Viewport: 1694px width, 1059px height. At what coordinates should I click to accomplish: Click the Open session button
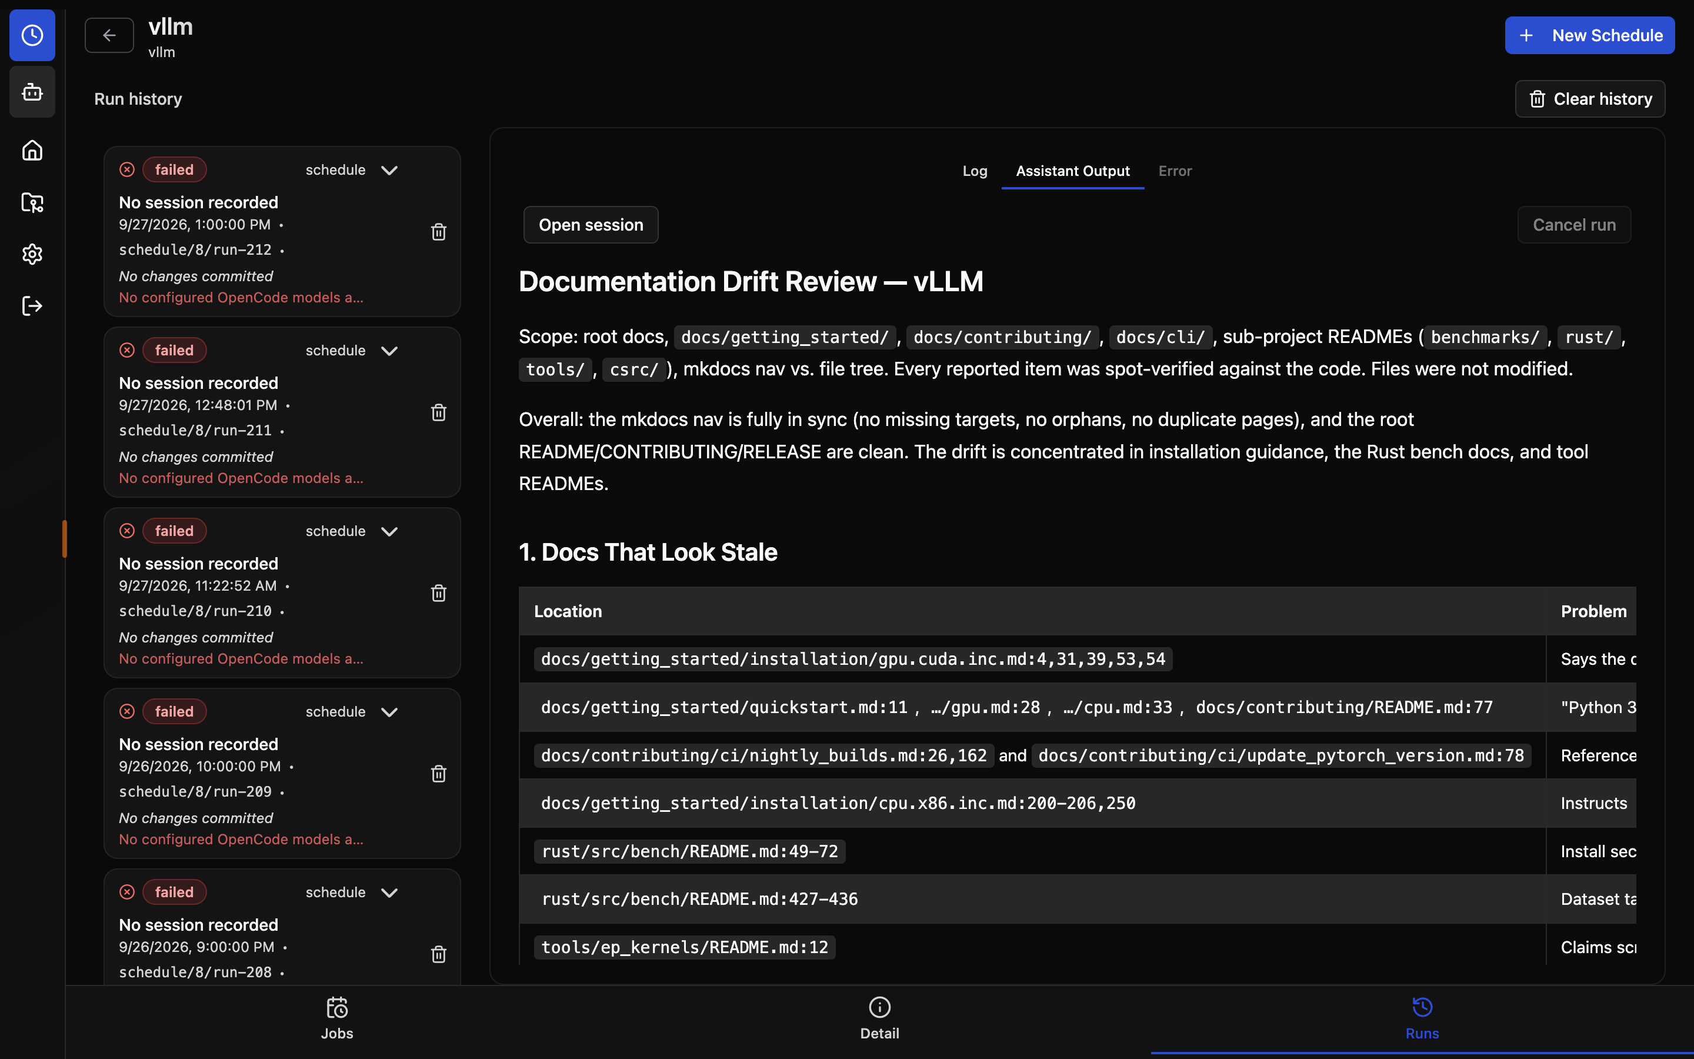[591, 225]
